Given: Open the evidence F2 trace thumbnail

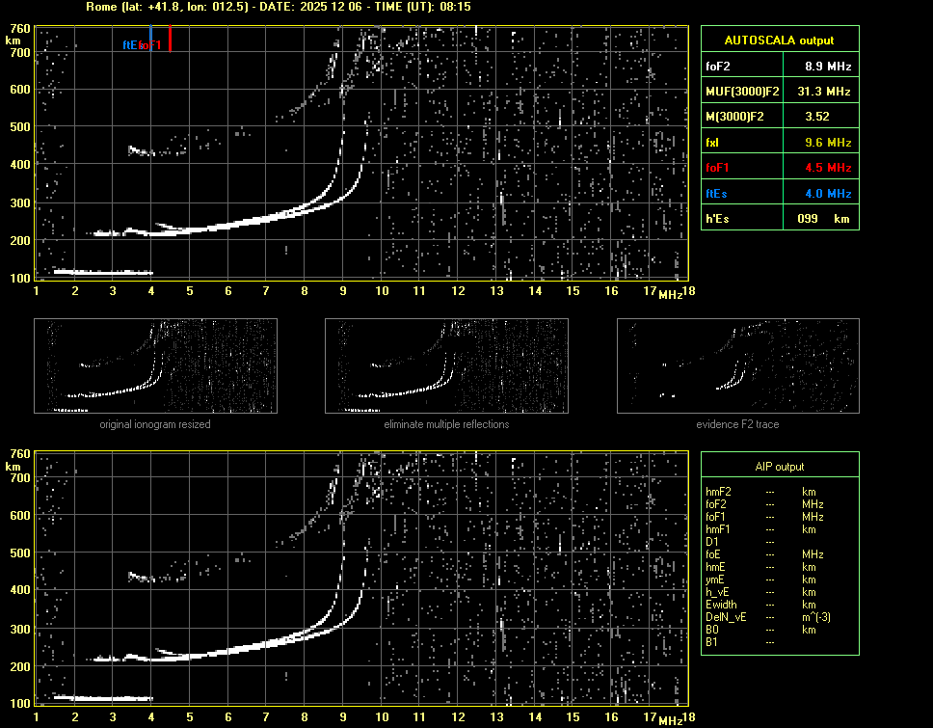Looking at the screenshot, I should 738,366.
